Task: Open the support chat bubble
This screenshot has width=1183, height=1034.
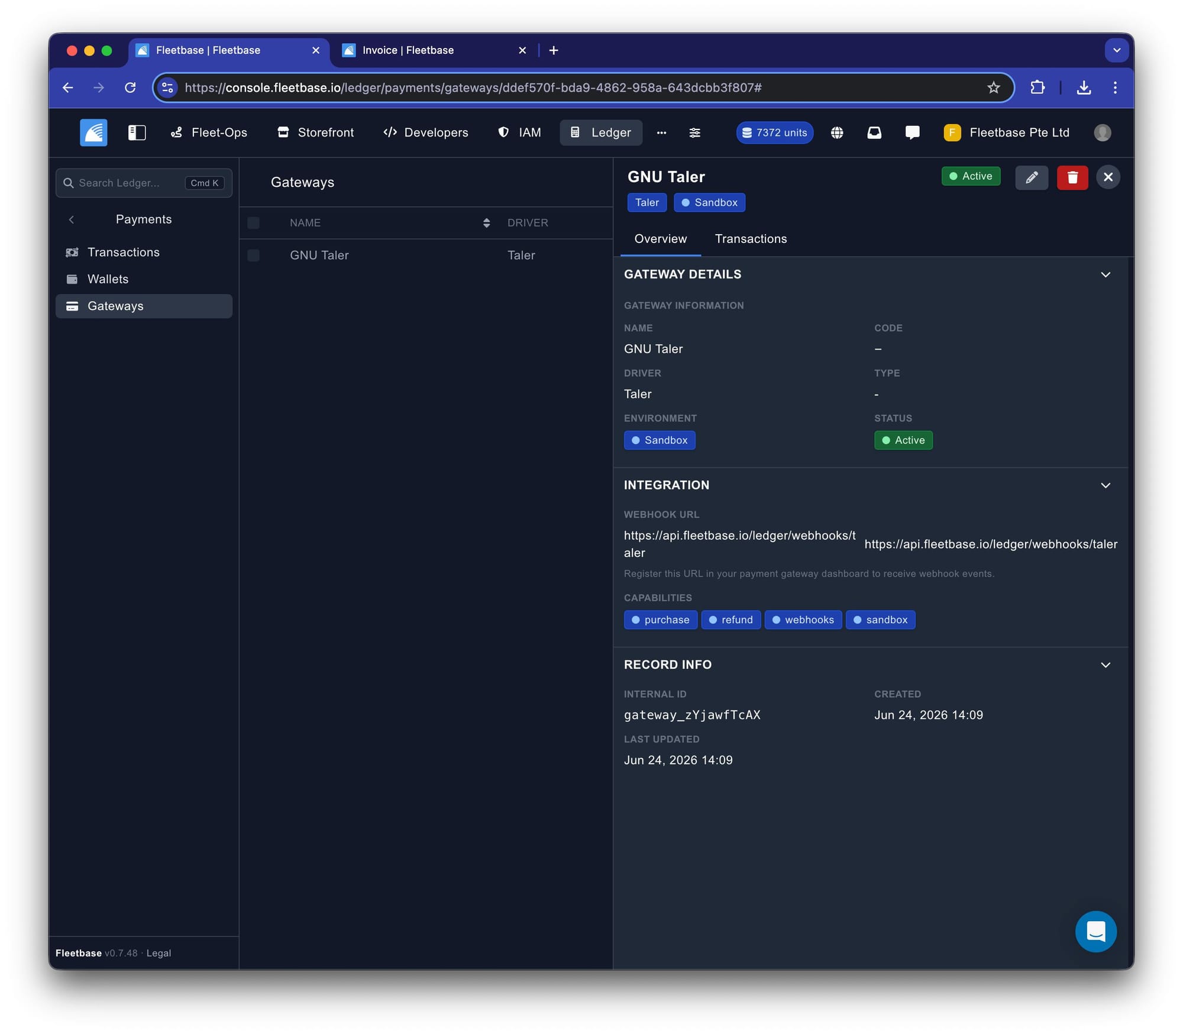Action: coord(1095,932)
